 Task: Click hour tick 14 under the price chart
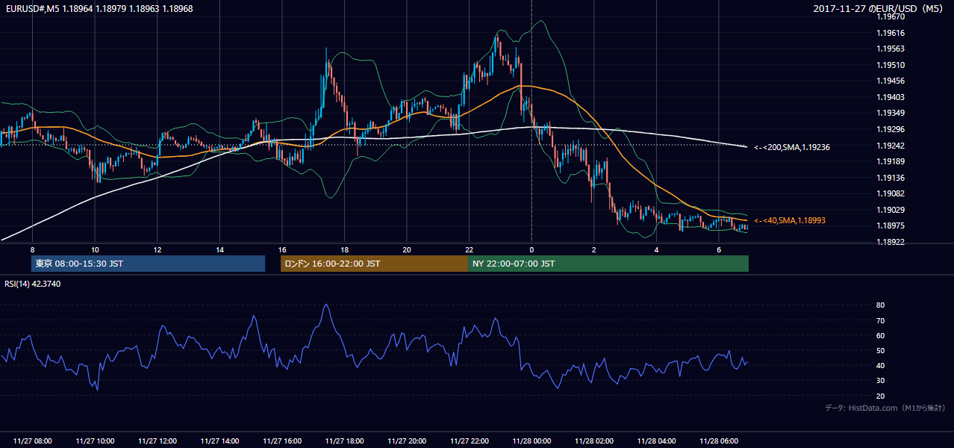pyautogui.click(x=219, y=249)
